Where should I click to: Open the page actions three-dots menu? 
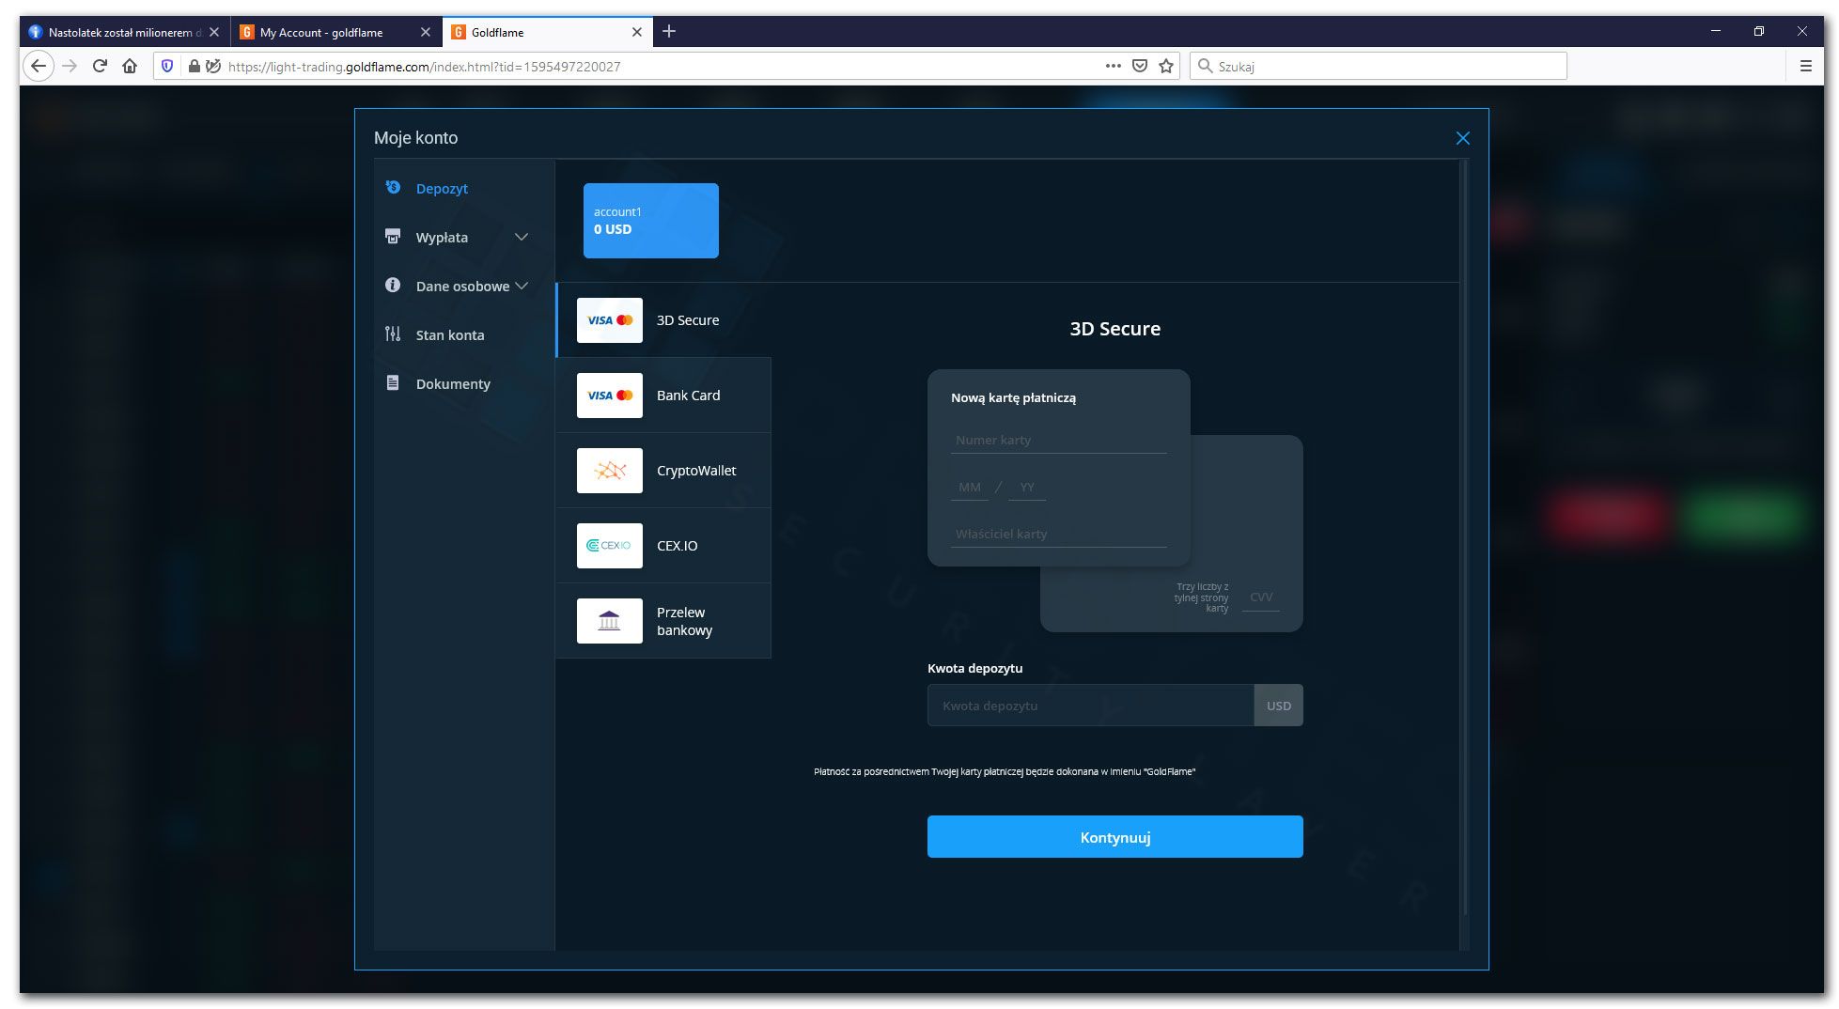[x=1114, y=66]
